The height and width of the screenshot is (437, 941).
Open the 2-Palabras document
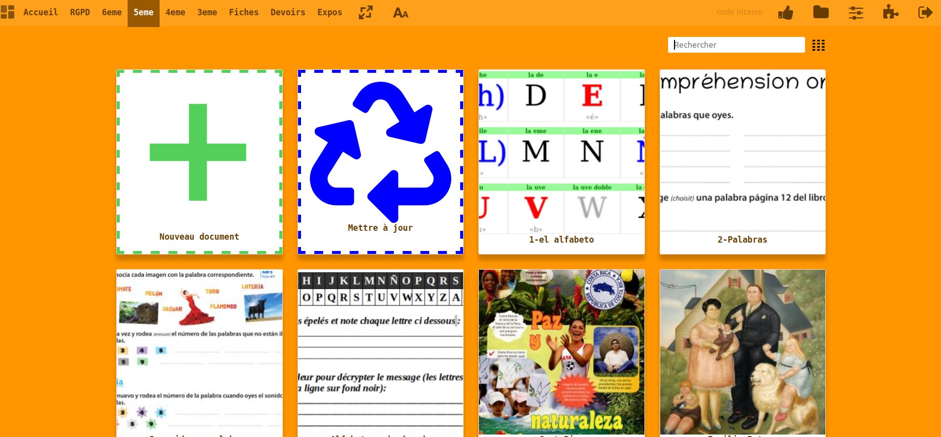point(742,162)
